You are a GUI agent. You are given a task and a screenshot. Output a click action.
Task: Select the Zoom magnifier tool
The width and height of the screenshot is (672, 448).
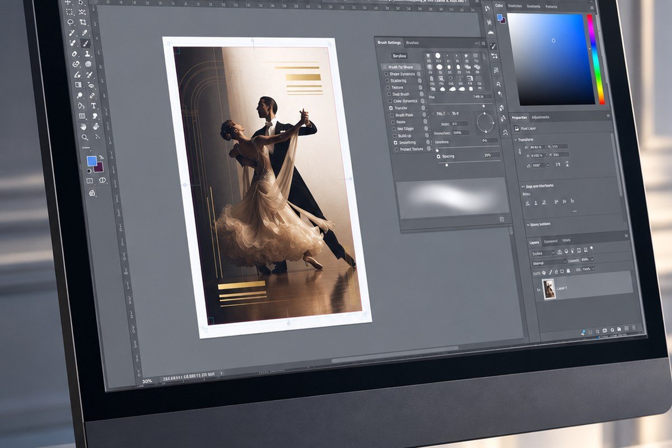click(x=85, y=137)
